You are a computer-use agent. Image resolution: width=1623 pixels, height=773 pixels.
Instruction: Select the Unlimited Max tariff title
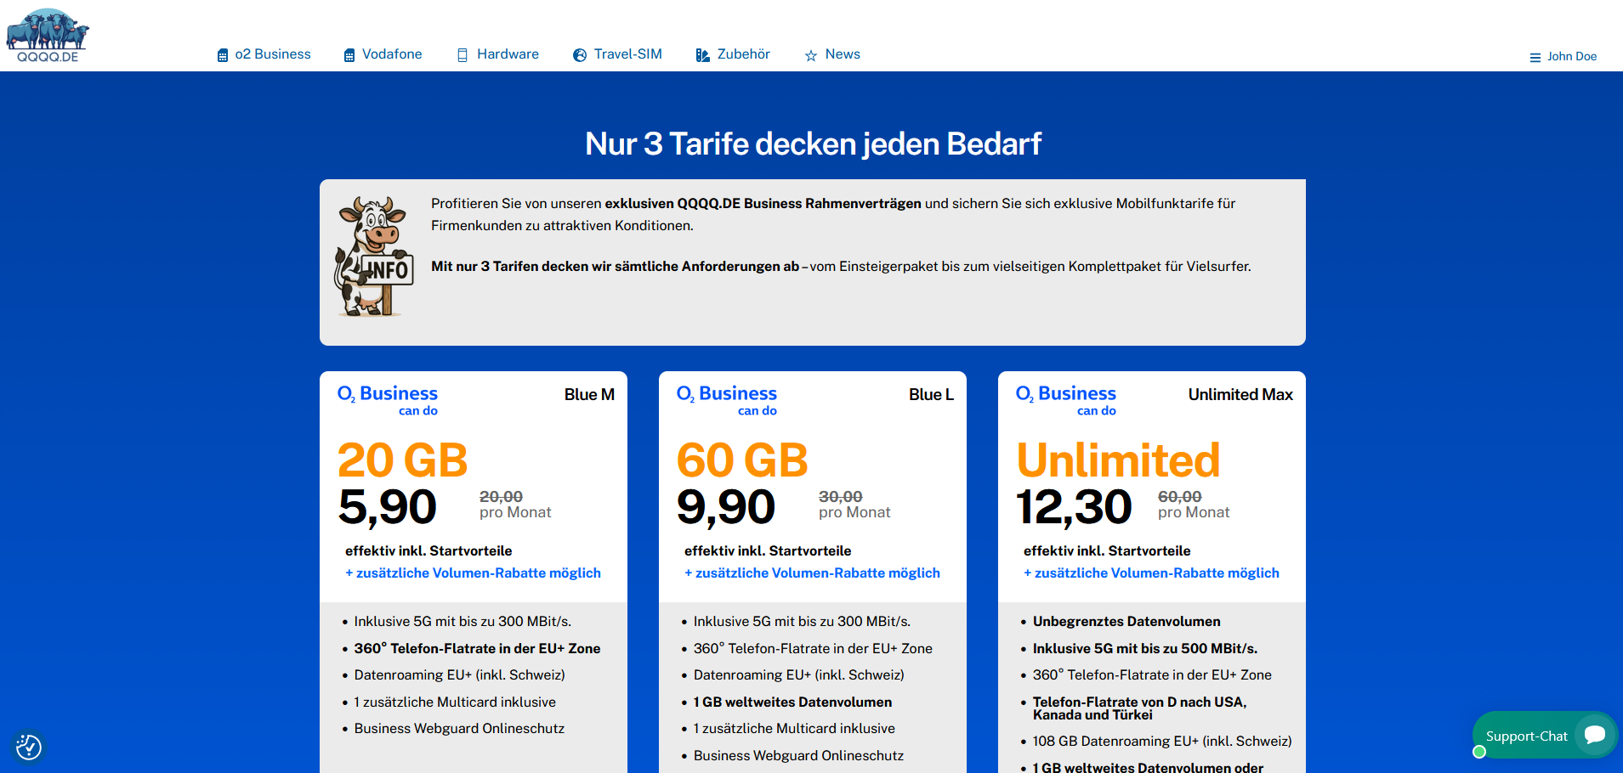(x=1240, y=395)
